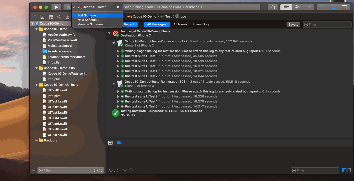The width and height of the screenshot is (354, 181).
Task: Collapse the Xcode10-DemoUITests folder group
Action: (x=36, y=85)
